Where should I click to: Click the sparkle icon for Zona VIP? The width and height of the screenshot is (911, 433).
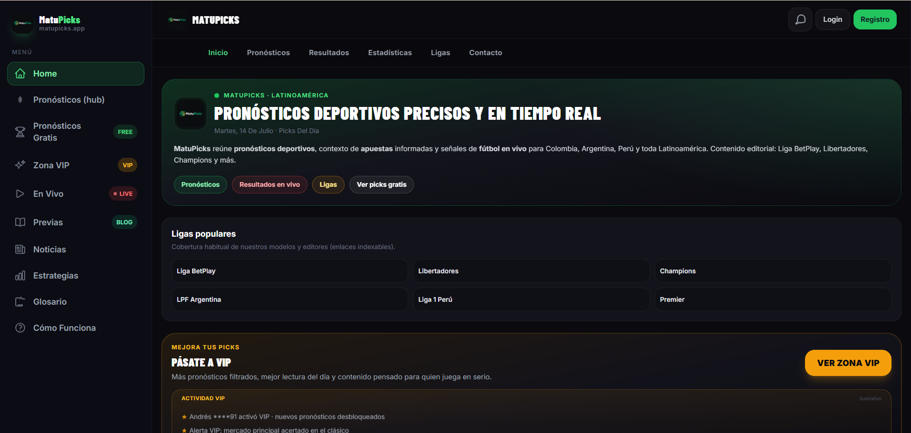click(20, 165)
